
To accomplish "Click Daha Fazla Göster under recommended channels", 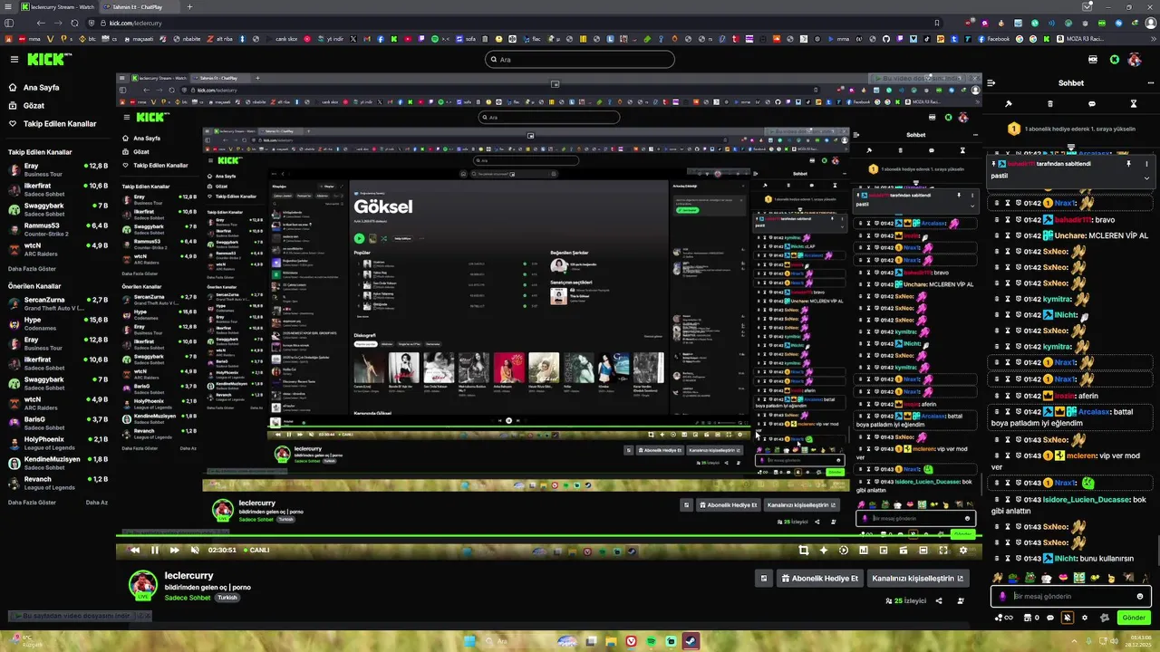I will click(x=32, y=502).
